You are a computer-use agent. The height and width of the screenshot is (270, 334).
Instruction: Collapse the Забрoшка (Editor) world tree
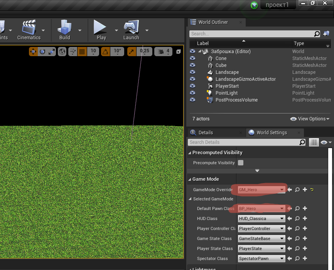click(x=200, y=51)
